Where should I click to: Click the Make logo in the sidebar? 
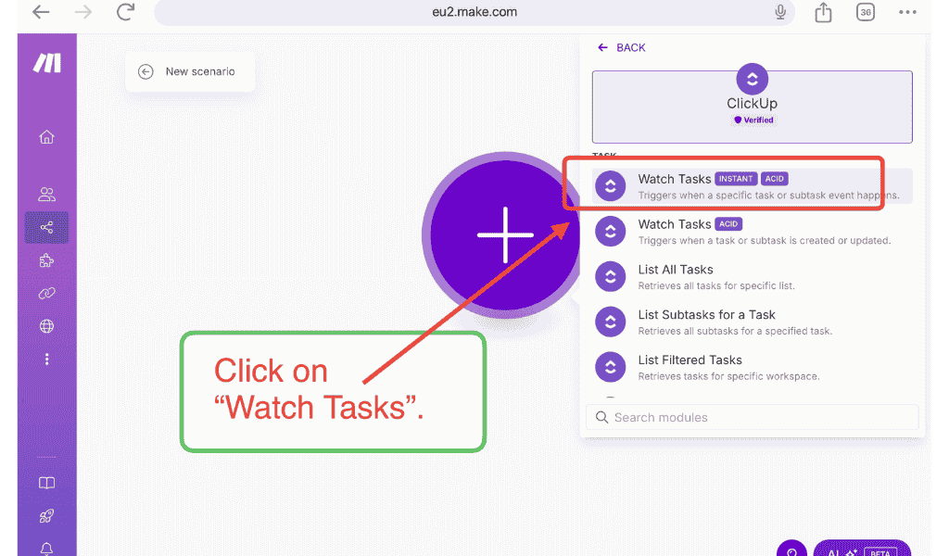[46, 63]
